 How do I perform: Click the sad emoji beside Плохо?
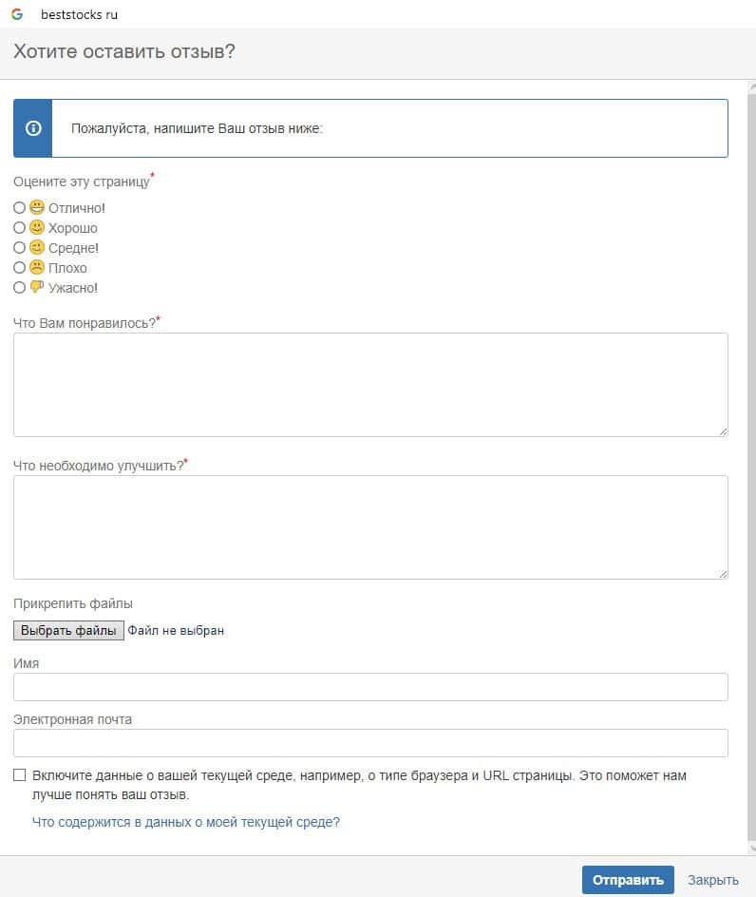click(x=37, y=268)
